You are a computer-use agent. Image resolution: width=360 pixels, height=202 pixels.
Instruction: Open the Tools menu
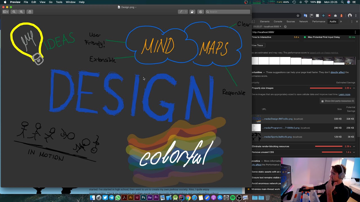[x=59, y=2]
